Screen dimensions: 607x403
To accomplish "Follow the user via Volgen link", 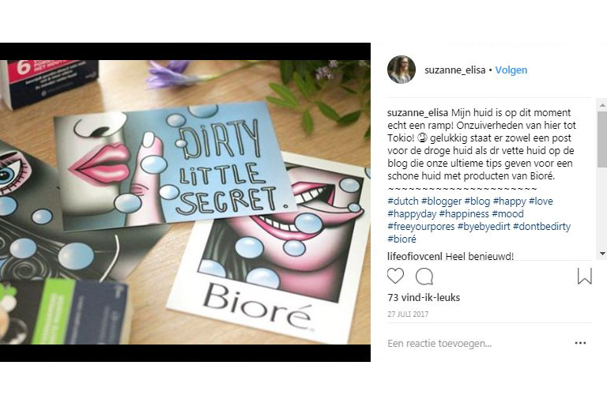I will click(511, 70).
